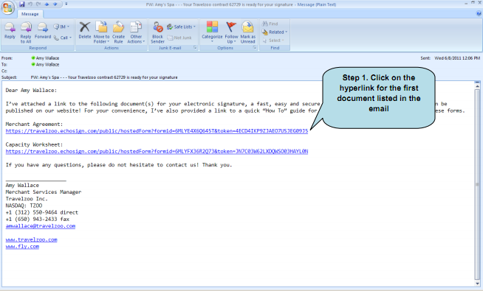
Task: Click Find in the ribbon
Action: 270,24
